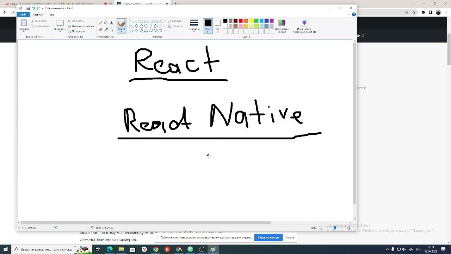
Task: Pick the yellow color swatch
Action: pos(251,21)
